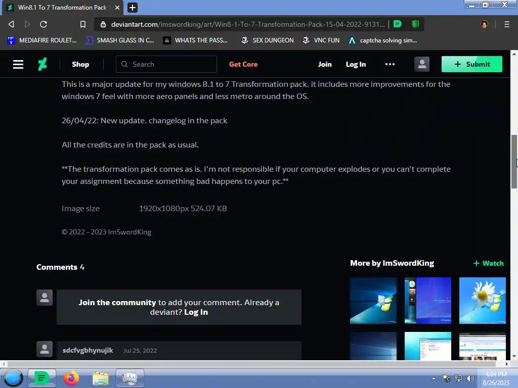
Task: Click the DeviantArt Search field
Action: [x=166, y=64]
